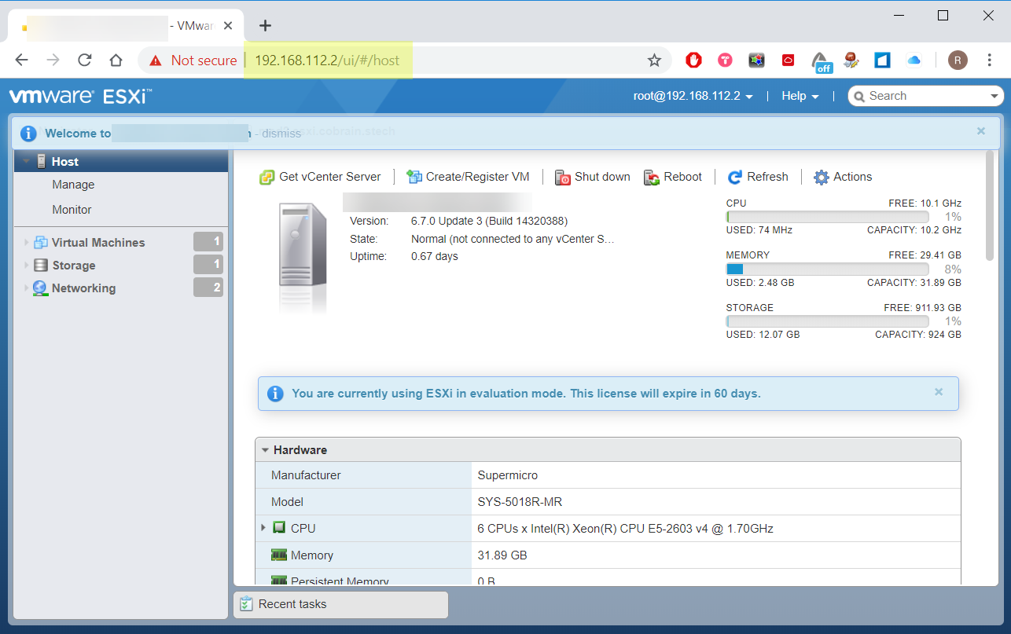The image size is (1011, 634).
Task: Open the browser home page
Action: pyautogui.click(x=116, y=60)
